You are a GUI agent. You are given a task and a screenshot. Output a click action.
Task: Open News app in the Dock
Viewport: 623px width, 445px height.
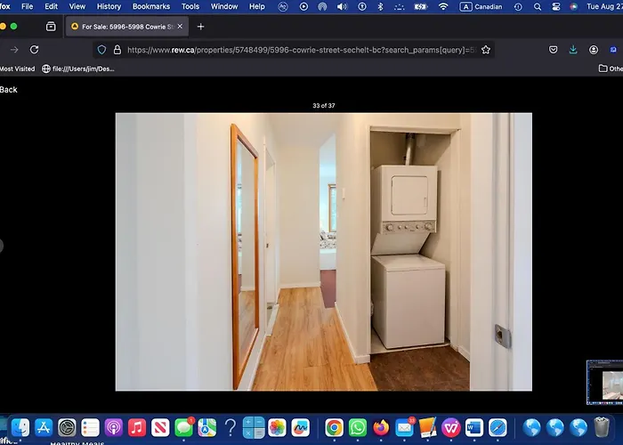(160, 428)
